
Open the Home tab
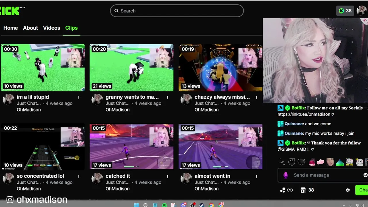click(11, 28)
